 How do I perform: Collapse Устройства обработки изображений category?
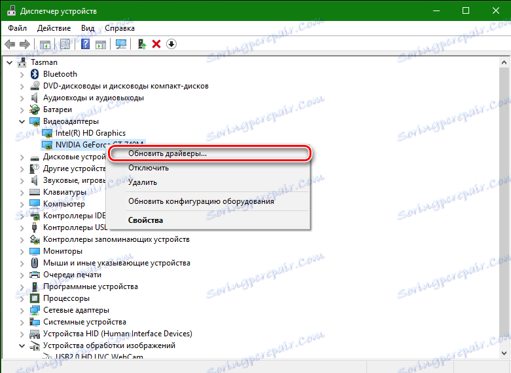22,345
